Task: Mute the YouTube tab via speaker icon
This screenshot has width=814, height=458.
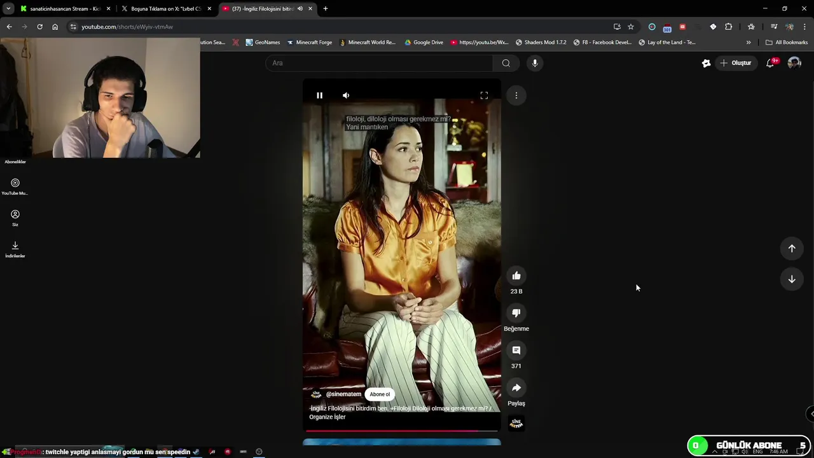Action: point(300,9)
